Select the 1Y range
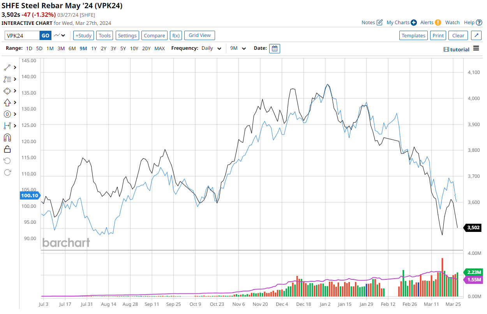This screenshot has width=487, height=314. [x=94, y=49]
